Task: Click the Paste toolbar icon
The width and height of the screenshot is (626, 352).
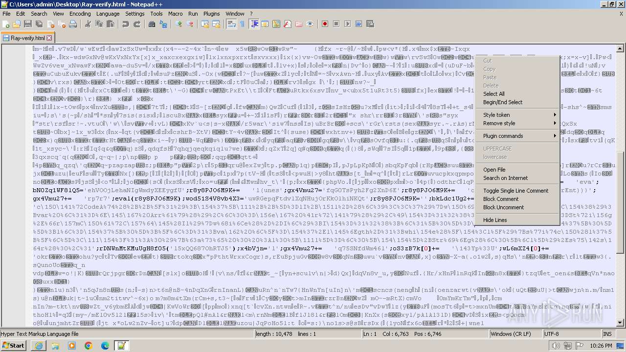Action: [x=110, y=24]
